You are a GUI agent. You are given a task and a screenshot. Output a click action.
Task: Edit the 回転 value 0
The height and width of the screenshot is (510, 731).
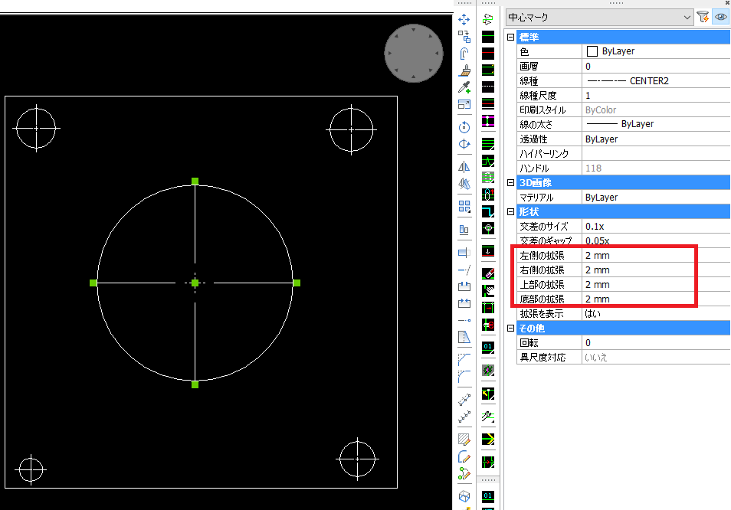pos(656,342)
